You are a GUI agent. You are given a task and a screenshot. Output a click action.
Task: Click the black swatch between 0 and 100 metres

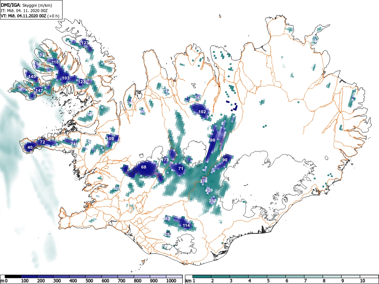click(x=13, y=276)
